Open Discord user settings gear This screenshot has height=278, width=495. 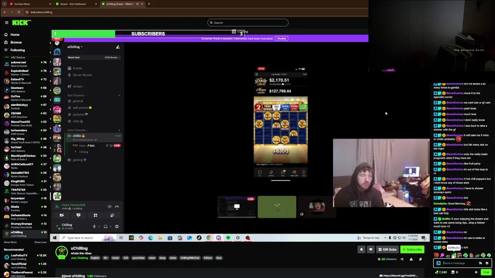click(117, 227)
